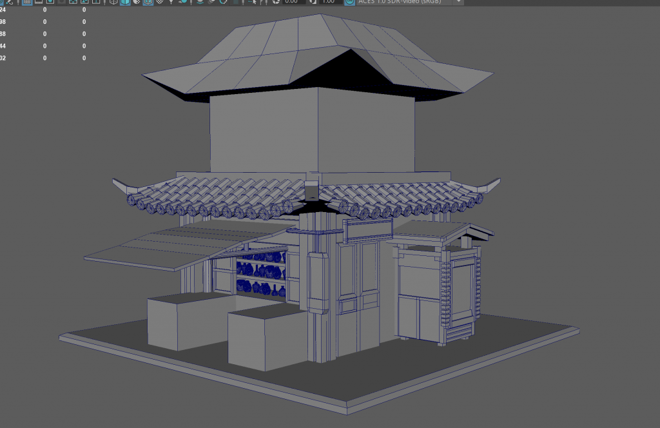The image size is (660, 428).
Task: Click the exposure aperture icon
Action: (276, 2)
